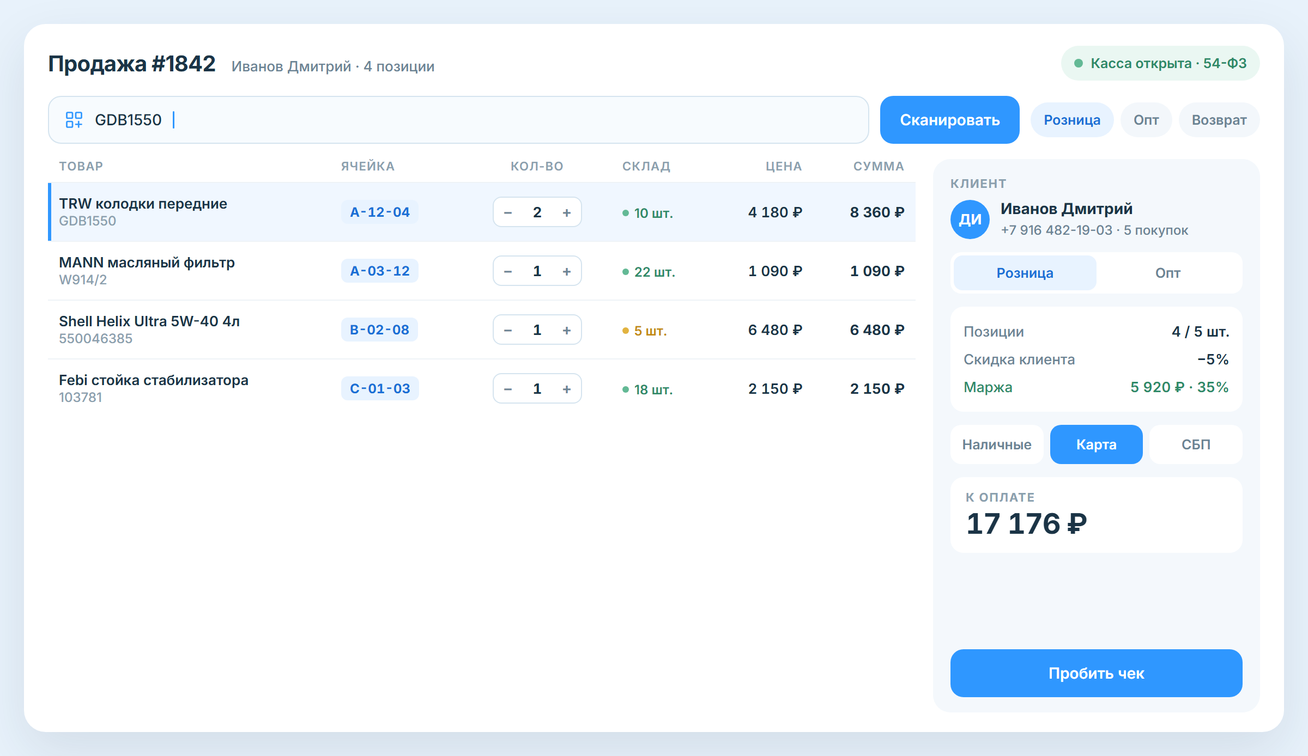1308x756 pixels.
Task: Select the top Опт mode pill
Action: pos(1146,120)
